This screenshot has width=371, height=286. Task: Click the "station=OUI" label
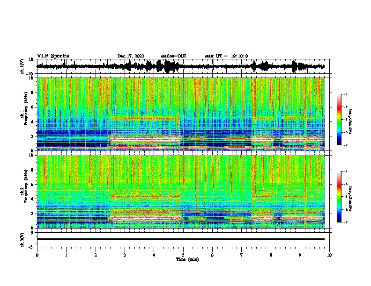173,56
